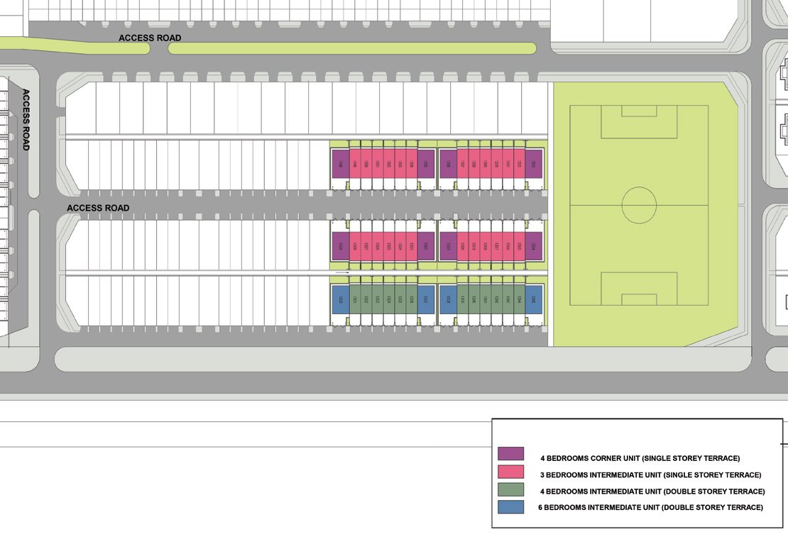Viewport: 788px width, 539px height.
Task: Click the small direction arrow on back lane
Action: click(343, 272)
